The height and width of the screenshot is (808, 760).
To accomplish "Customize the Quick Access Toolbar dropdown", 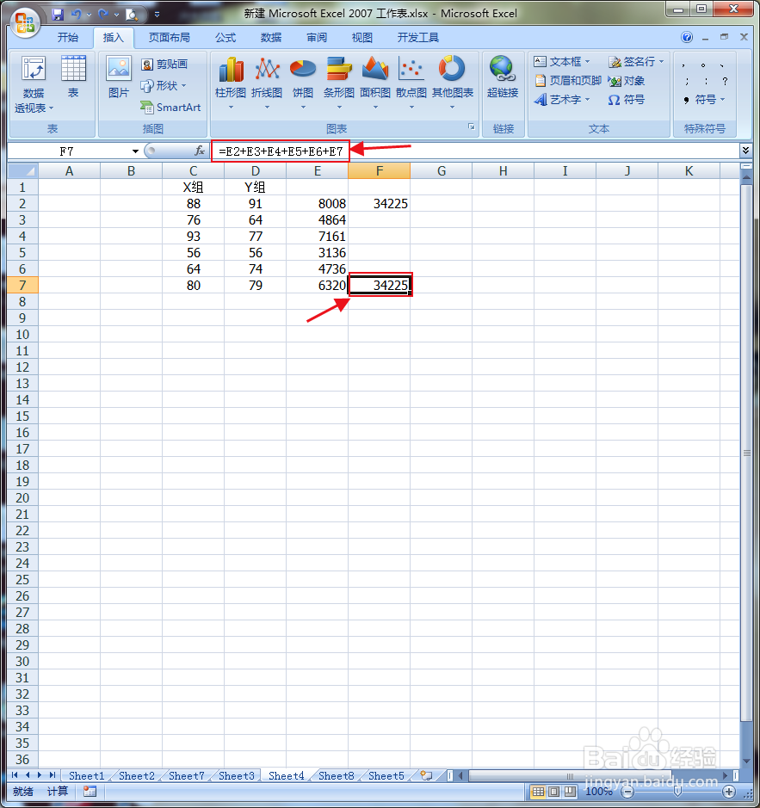I will coord(158,15).
